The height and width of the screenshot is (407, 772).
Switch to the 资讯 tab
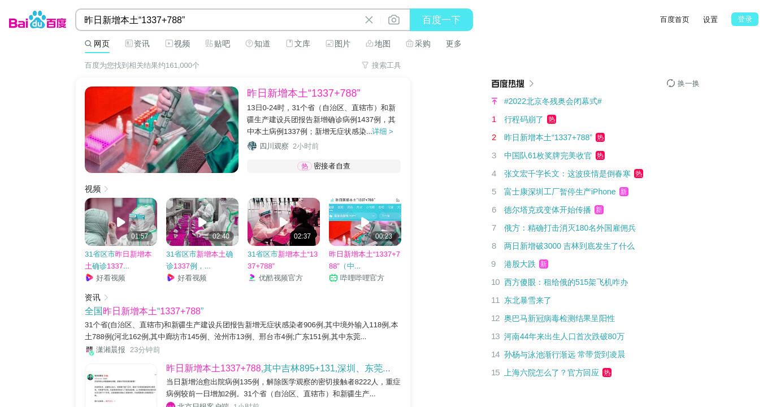pos(137,44)
